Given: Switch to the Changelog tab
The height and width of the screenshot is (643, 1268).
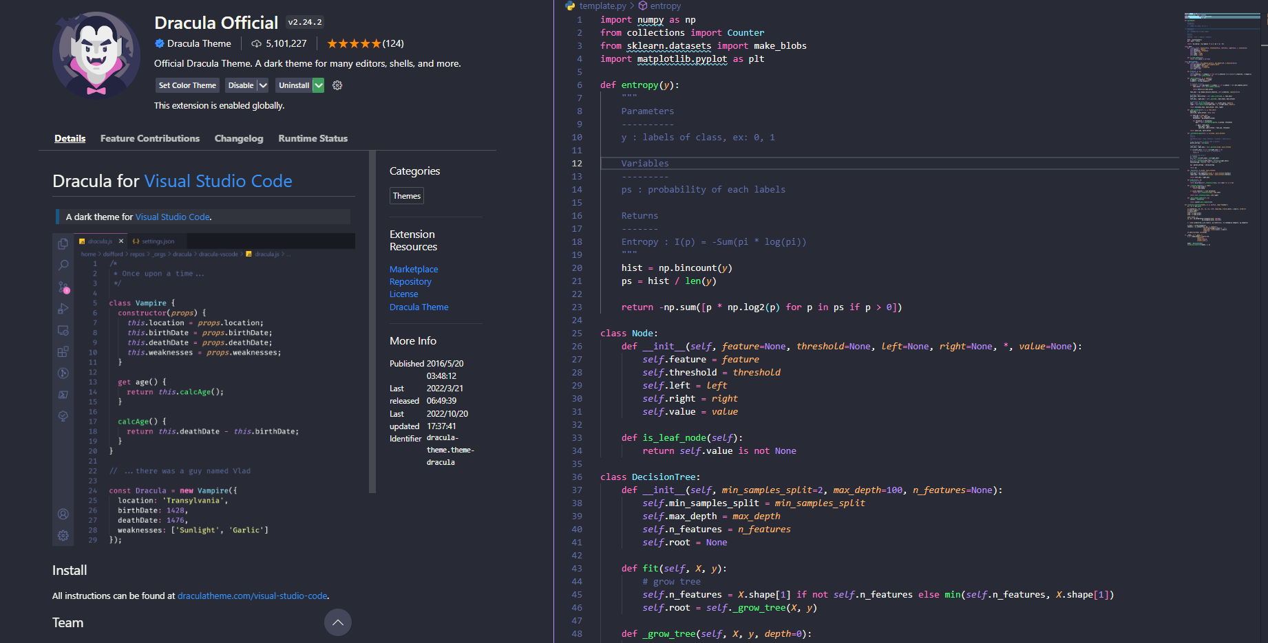Looking at the screenshot, I should click(x=239, y=138).
